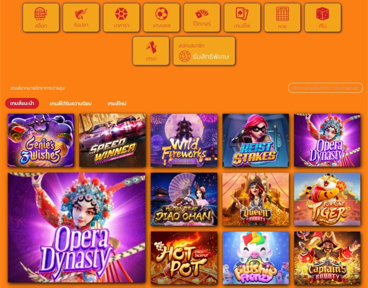Open the Fortune Tiger game thumbnail
Screen dimensions: 368x288
[327, 199]
